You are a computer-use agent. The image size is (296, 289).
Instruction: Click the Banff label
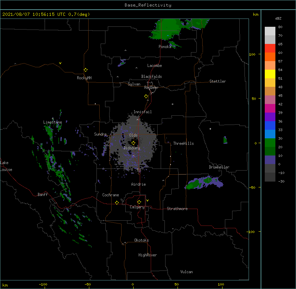pos(43,195)
